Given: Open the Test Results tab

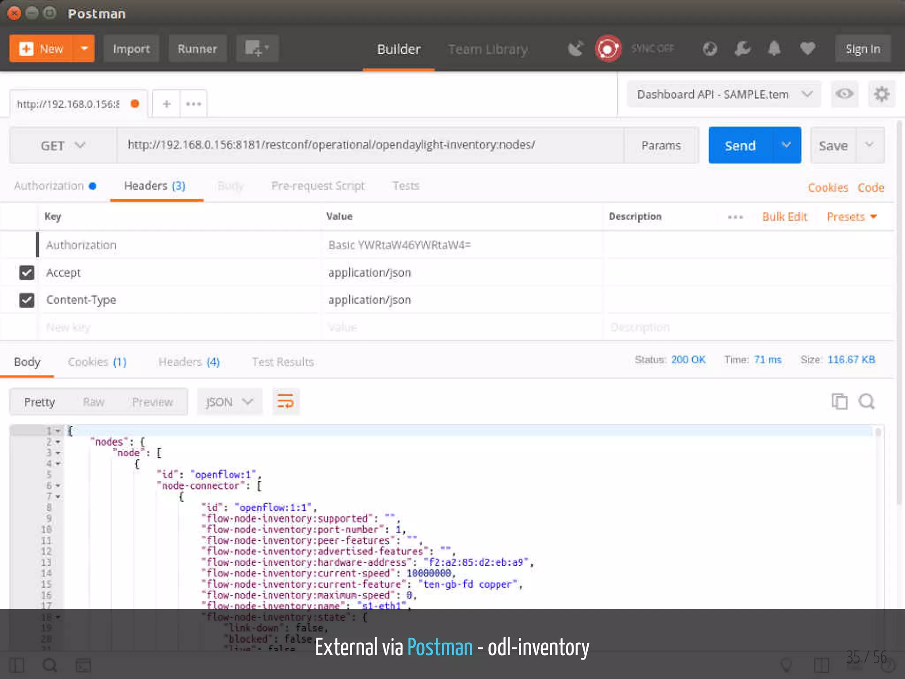Looking at the screenshot, I should tap(283, 362).
